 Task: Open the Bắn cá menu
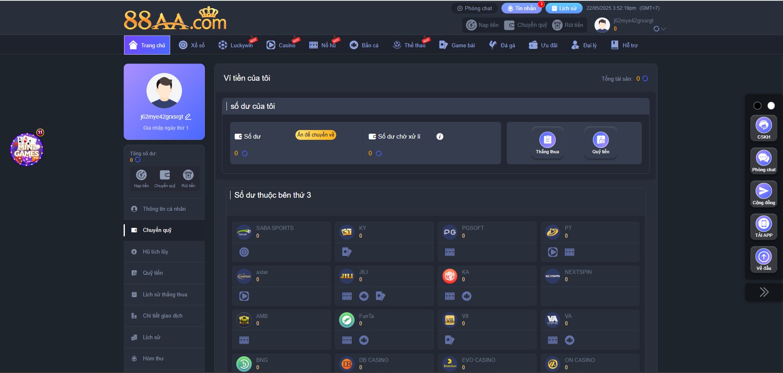tap(364, 45)
